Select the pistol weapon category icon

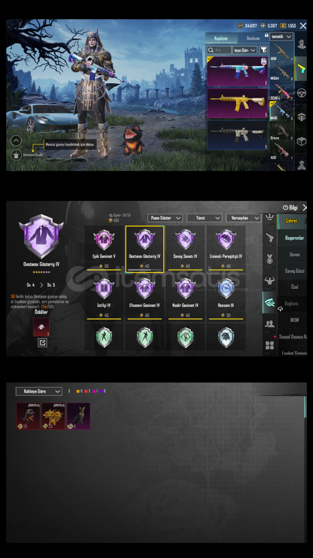(301, 68)
